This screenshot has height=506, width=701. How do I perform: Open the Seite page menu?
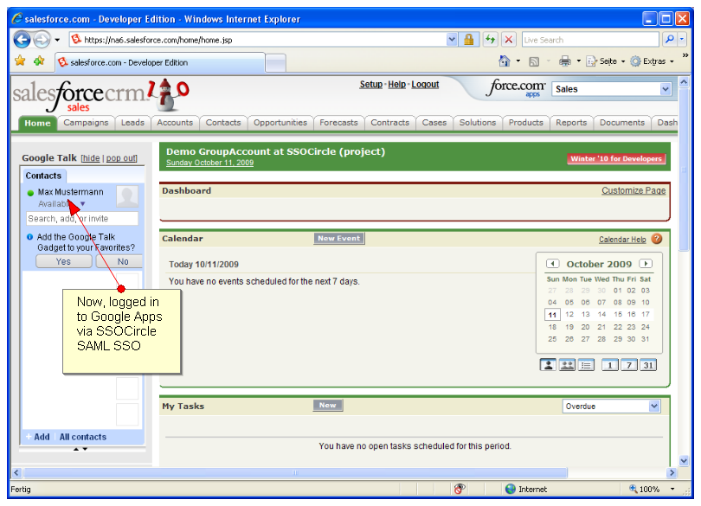(606, 61)
